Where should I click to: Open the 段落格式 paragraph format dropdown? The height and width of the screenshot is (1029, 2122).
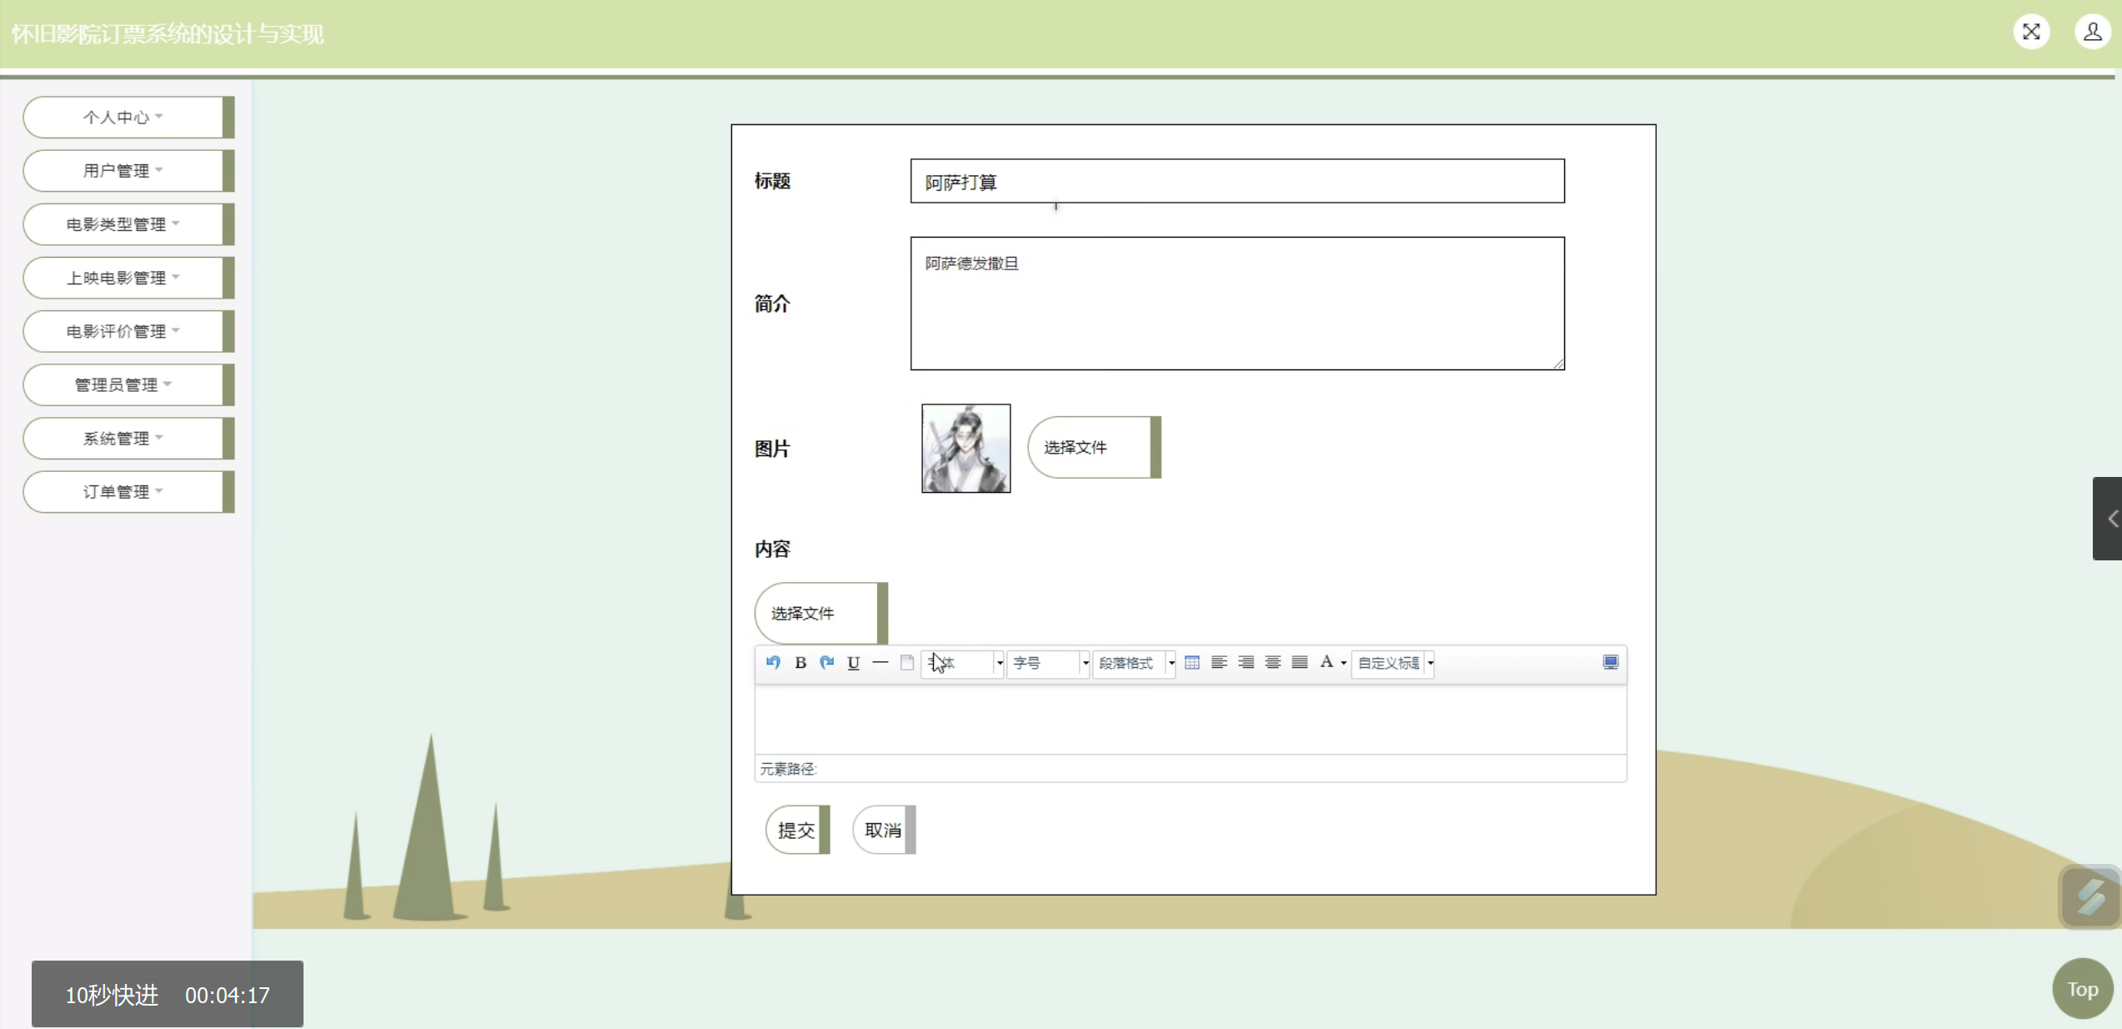click(1134, 664)
